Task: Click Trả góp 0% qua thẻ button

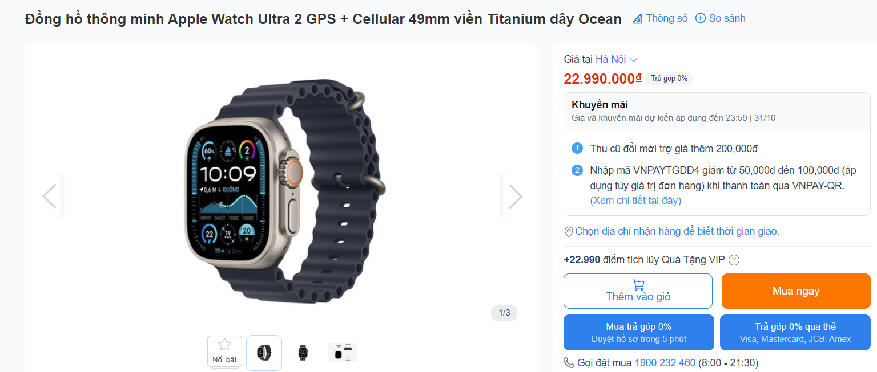Action: [795, 332]
